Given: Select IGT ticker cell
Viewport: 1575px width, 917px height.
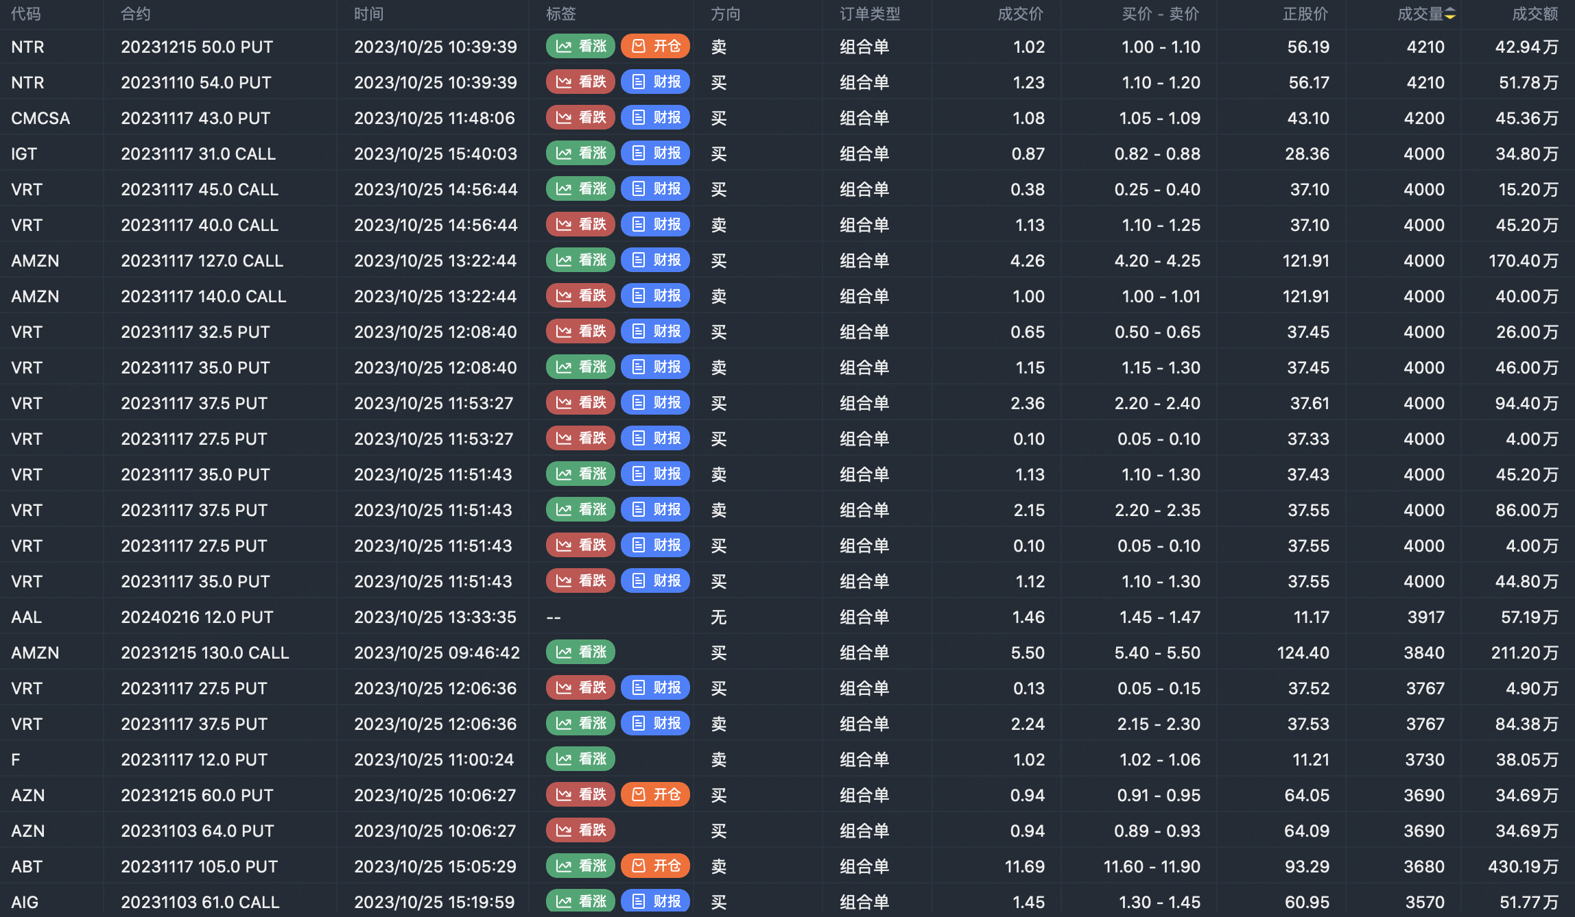Looking at the screenshot, I should point(24,154).
